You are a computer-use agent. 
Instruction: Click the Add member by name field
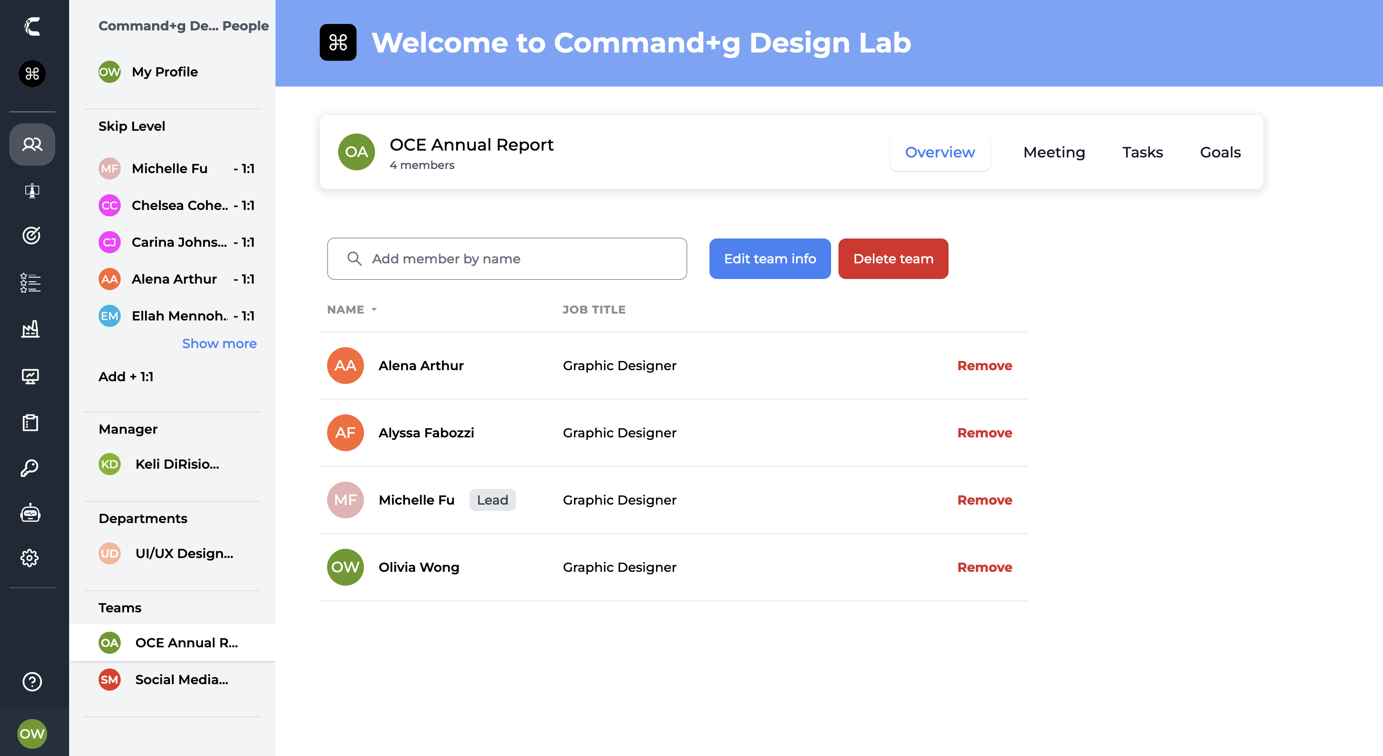pyautogui.click(x=506, y=259)
